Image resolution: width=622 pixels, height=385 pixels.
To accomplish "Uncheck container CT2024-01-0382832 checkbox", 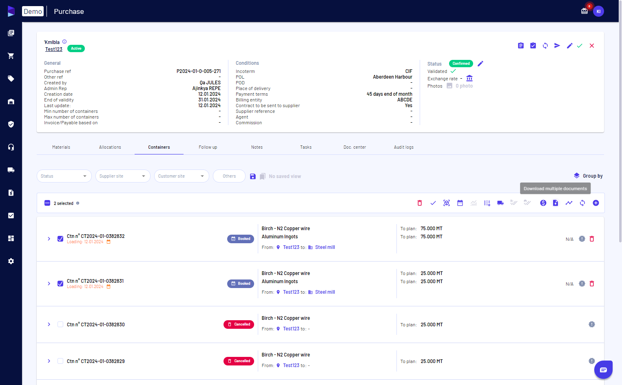I will tap(60, 239).
